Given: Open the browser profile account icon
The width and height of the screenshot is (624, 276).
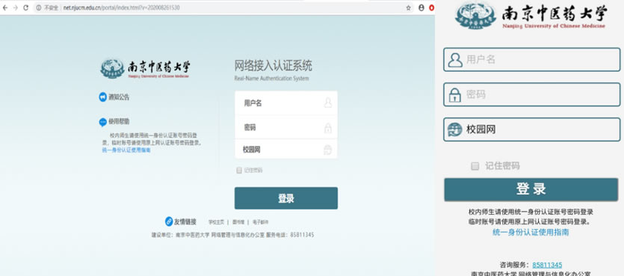Looking at the screenshot, I should (421, 7).
